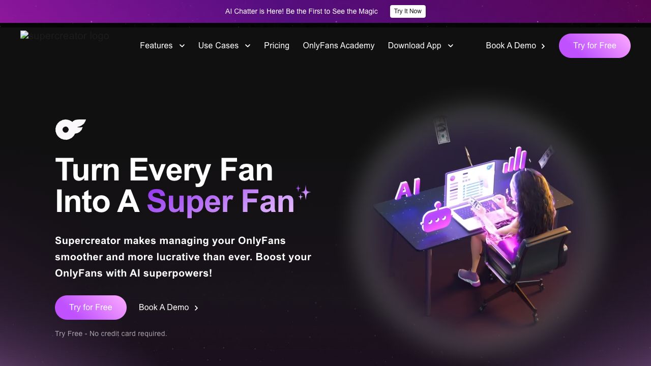The image size is (651, 366).
Task: Click the hero Book A Demo link
Action: click(164, 308)
